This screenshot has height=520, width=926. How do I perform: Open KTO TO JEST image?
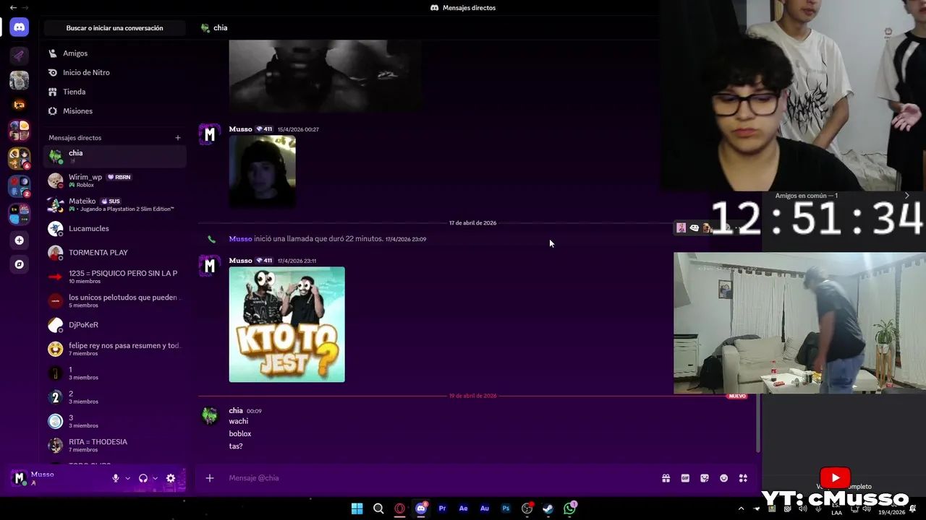click(x=287, y=324)
